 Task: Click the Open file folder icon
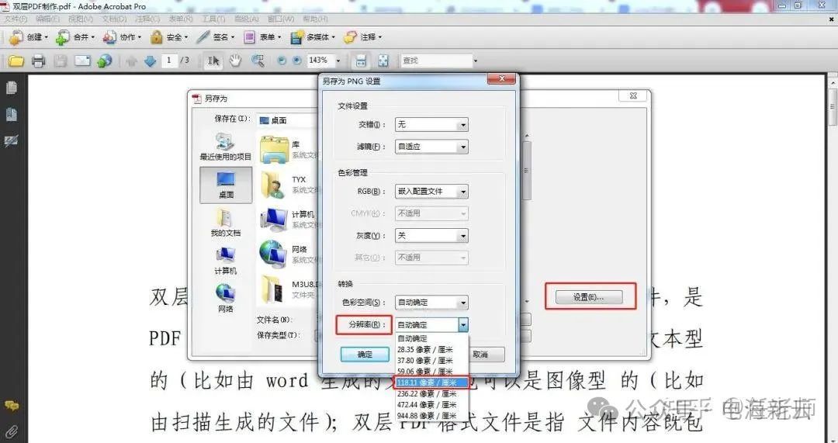(16, 61)
